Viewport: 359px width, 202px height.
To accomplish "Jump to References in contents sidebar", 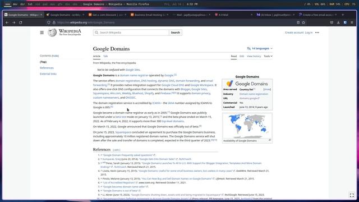I will [47, 68].
